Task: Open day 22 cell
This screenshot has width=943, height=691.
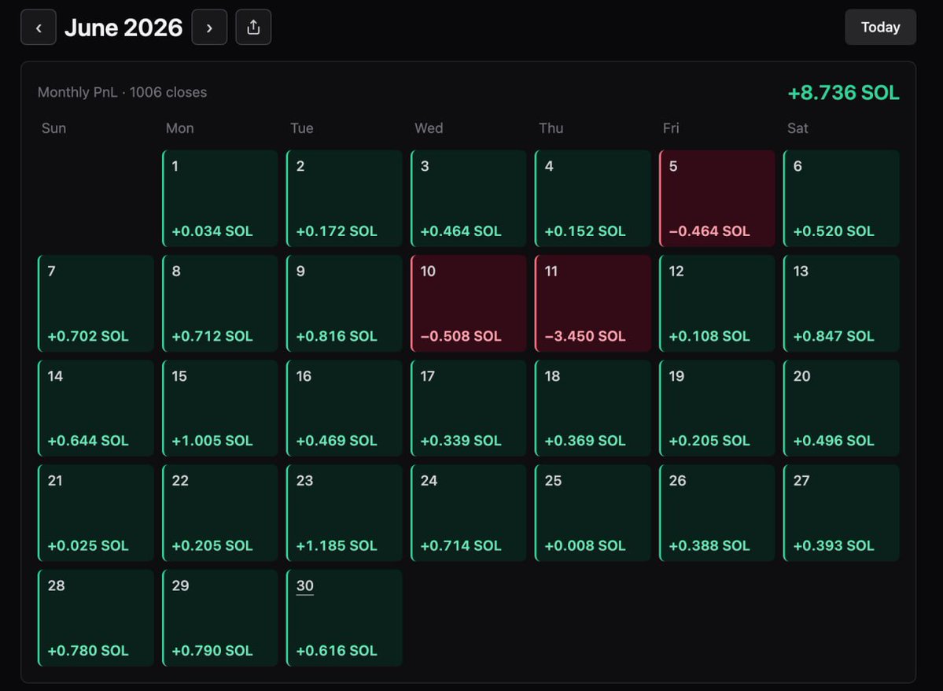Action: point(220,513)
